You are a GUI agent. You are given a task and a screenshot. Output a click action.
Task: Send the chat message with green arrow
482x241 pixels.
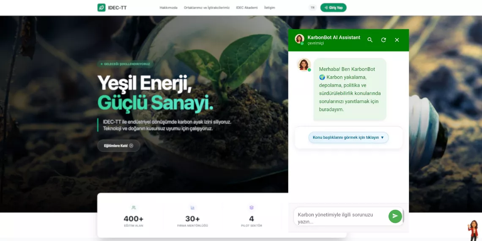click(395, 216)
